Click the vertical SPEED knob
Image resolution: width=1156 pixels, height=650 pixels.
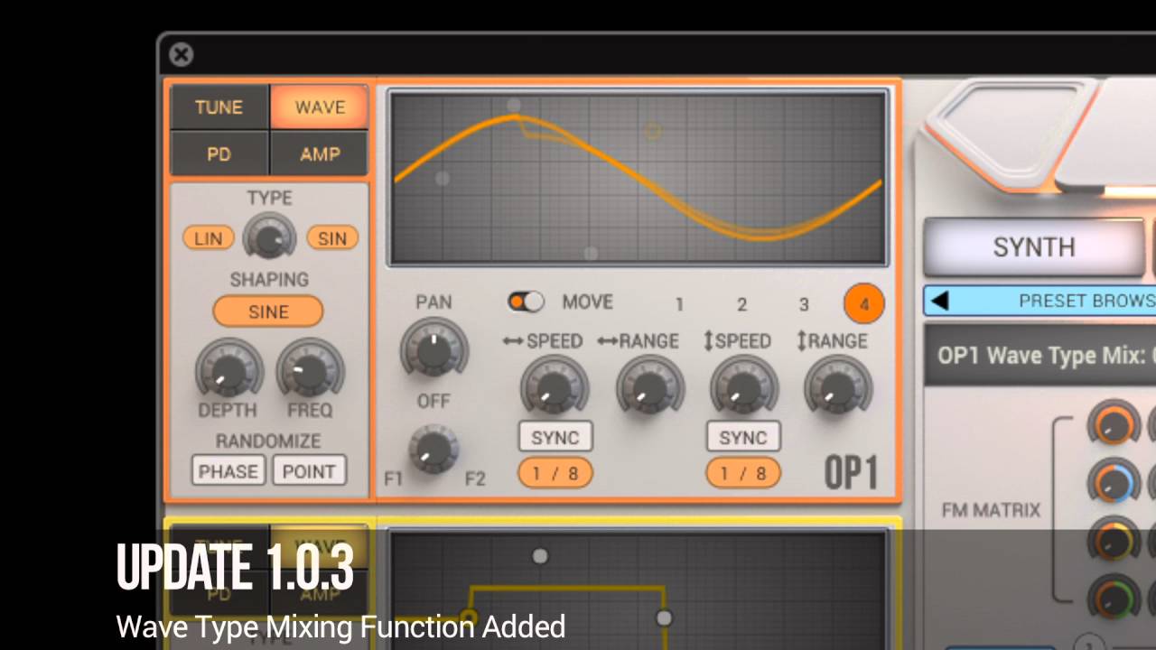click(743, 387)
